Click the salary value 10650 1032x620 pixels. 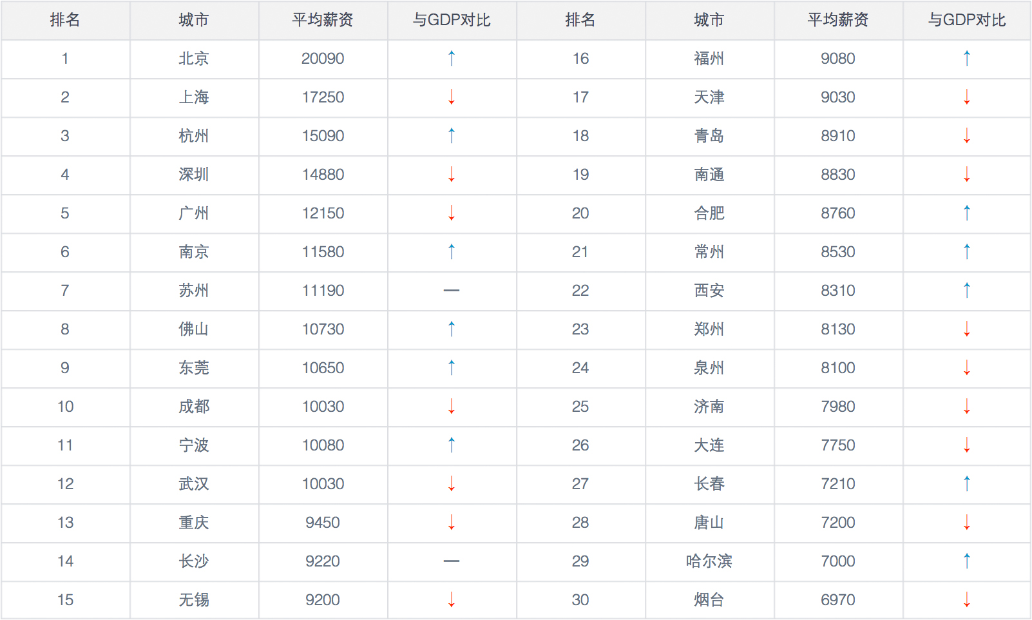pyautogui.click(x=323, y=368)
